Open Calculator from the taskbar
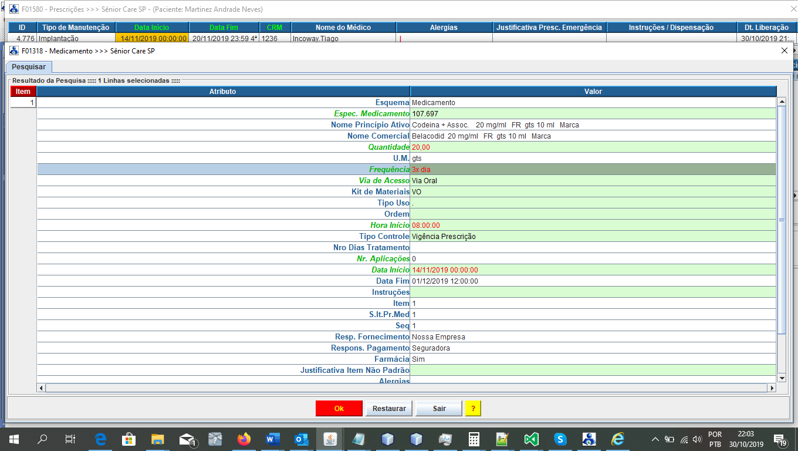Viewport: 798px width, 451px height. [x=474, y=439]
